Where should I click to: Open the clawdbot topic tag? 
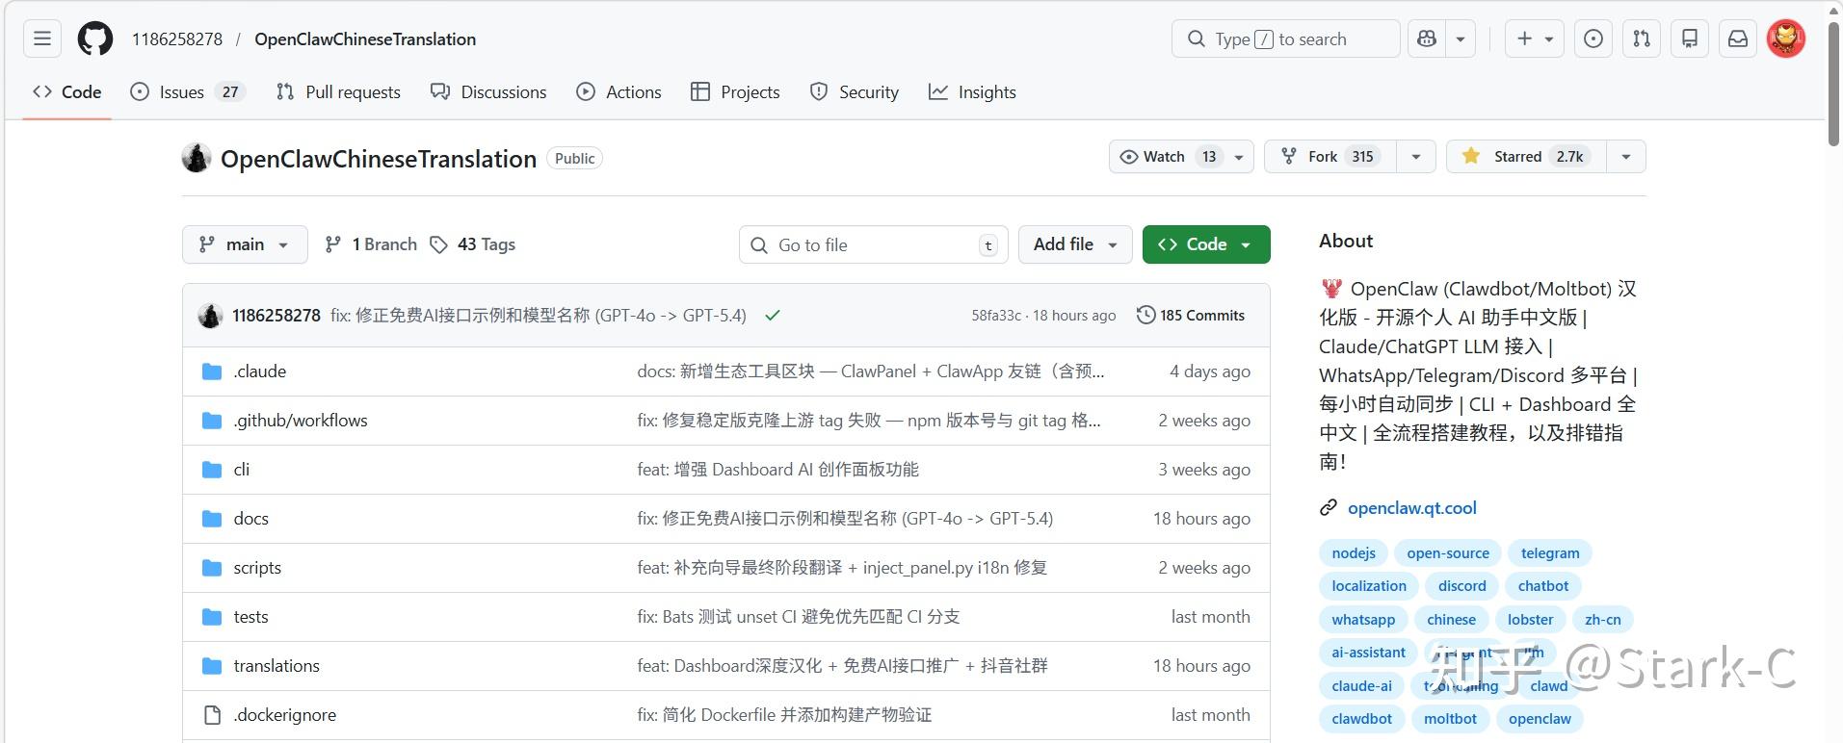pyautogui.click(x=1361, y=719)
